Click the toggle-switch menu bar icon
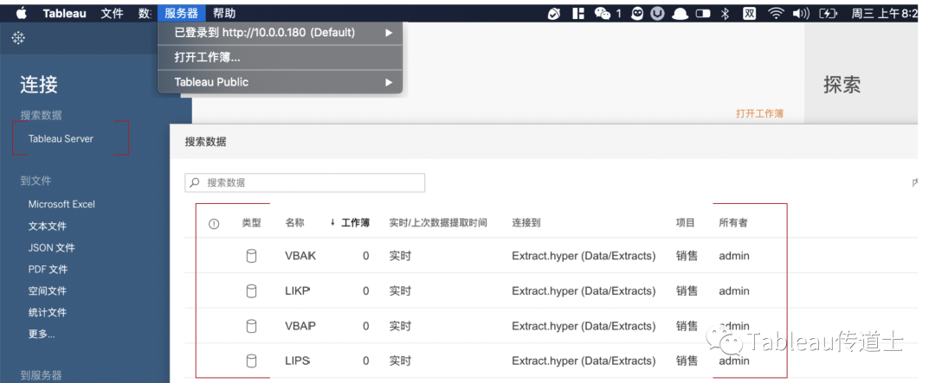The image size is (935, 383). (703, 13)
